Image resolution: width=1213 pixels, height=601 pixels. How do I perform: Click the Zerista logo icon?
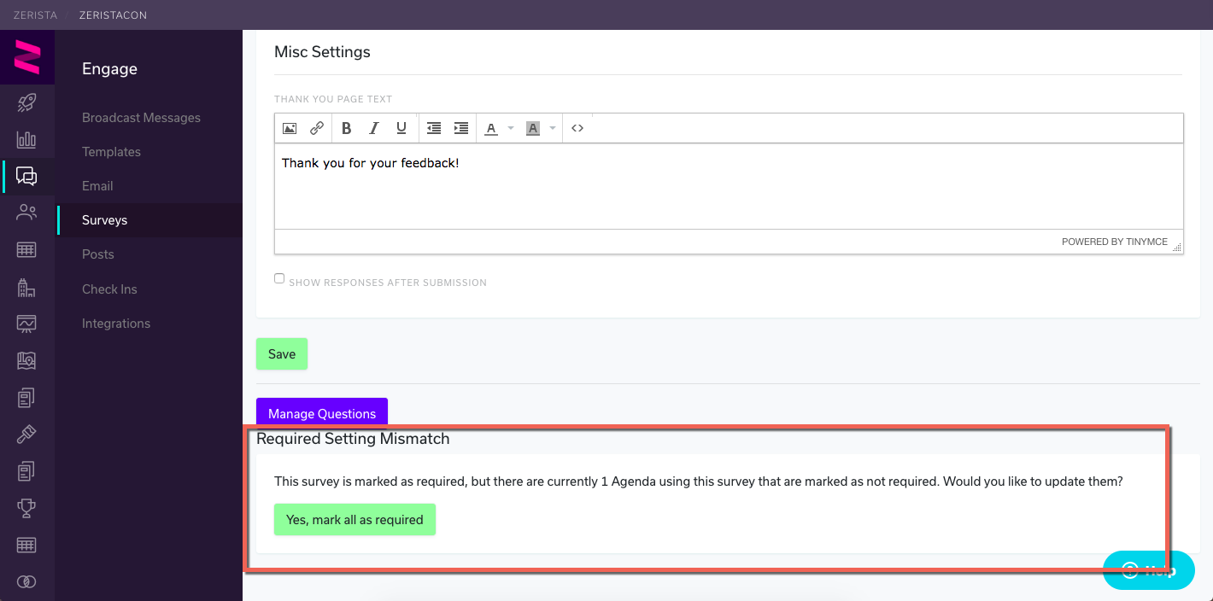pos(27,57)
